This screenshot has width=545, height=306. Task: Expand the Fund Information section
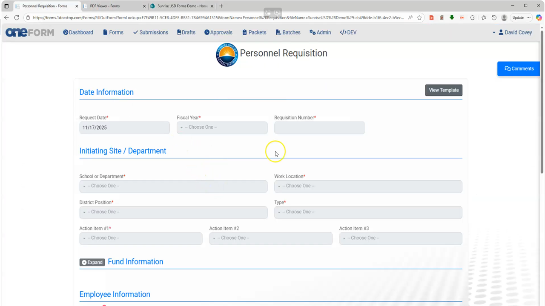(x=92, y=262)
